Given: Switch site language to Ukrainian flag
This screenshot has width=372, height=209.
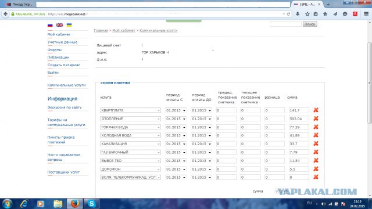Looking at the screenshot, I should 69,25.
